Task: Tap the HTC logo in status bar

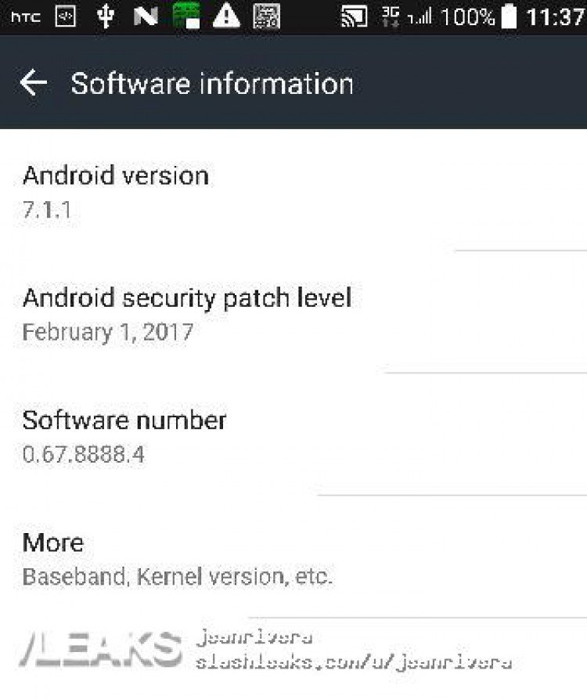Action: click(26, 17)
